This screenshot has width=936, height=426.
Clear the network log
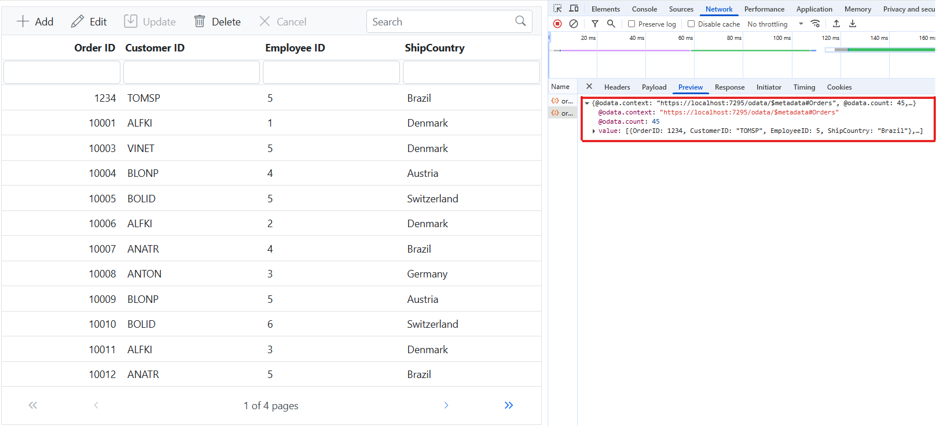[574, 24]
